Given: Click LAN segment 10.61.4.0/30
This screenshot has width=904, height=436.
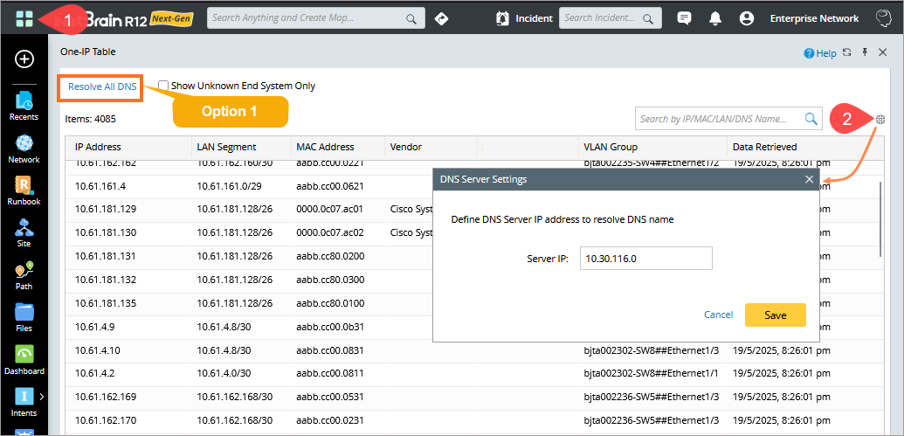Looking at the screenshot, I should pos(224,374).
